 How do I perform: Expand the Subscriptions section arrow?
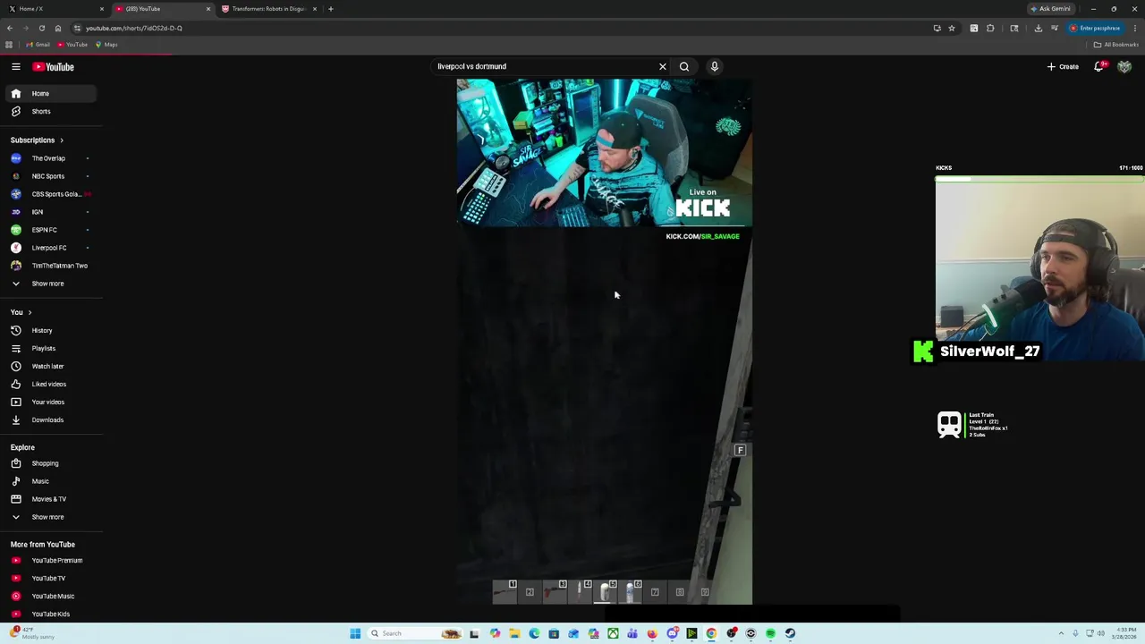[61, 140]
